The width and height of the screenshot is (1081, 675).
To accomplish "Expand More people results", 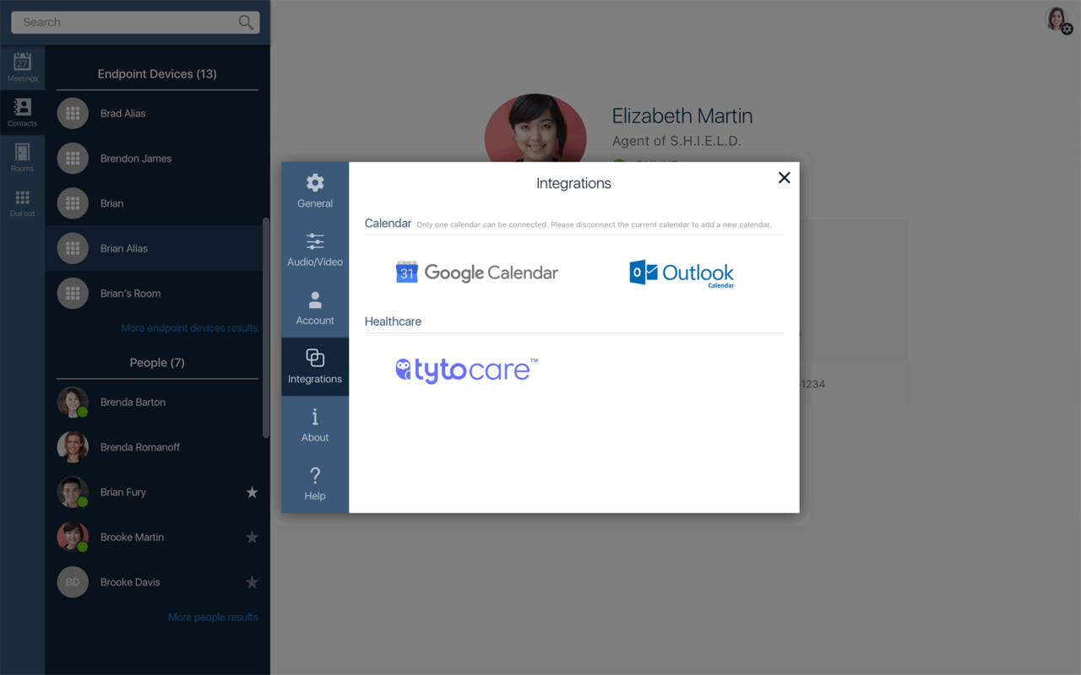I will click(213, 618).
